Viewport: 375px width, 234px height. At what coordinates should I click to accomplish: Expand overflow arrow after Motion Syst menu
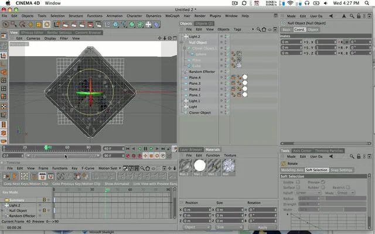click(120, 168)
